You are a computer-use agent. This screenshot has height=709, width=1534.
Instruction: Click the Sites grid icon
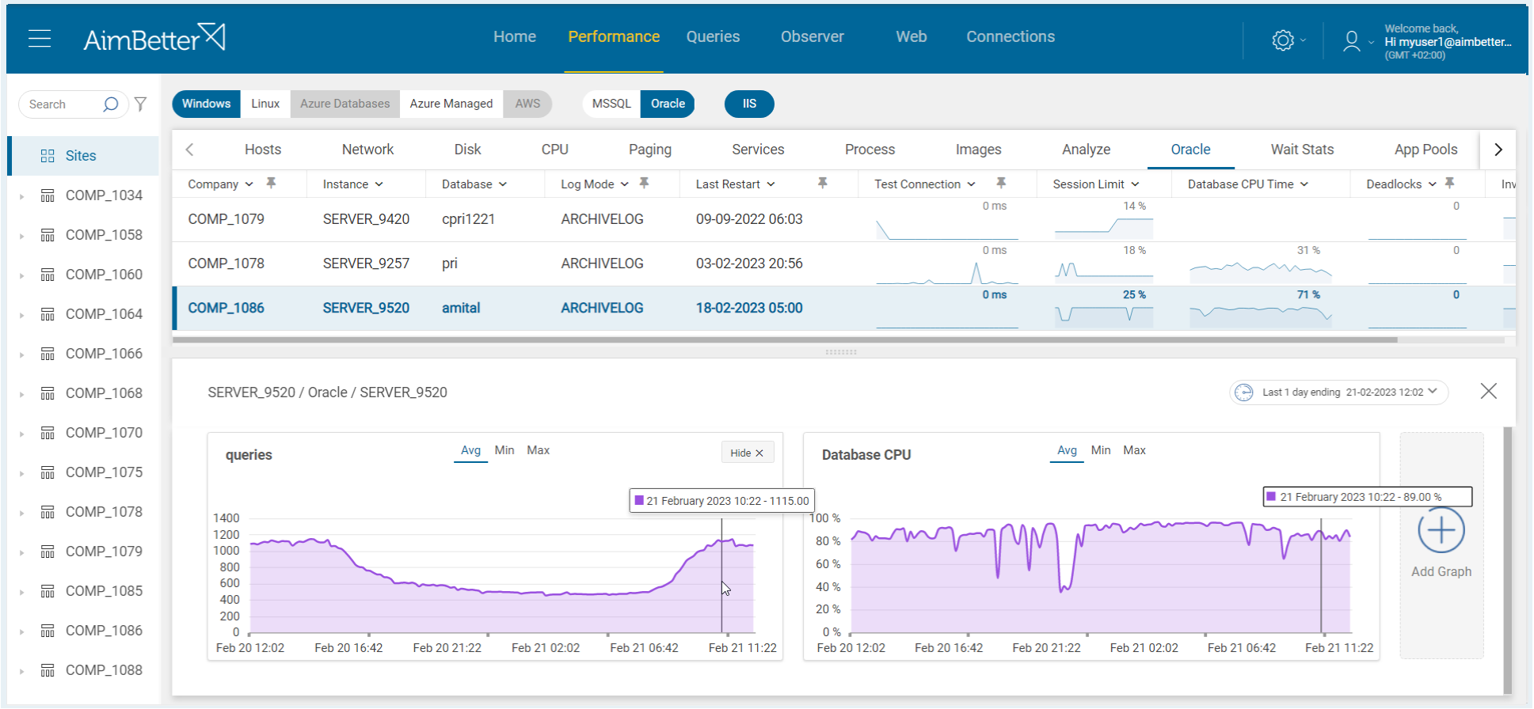pos(48,156)
